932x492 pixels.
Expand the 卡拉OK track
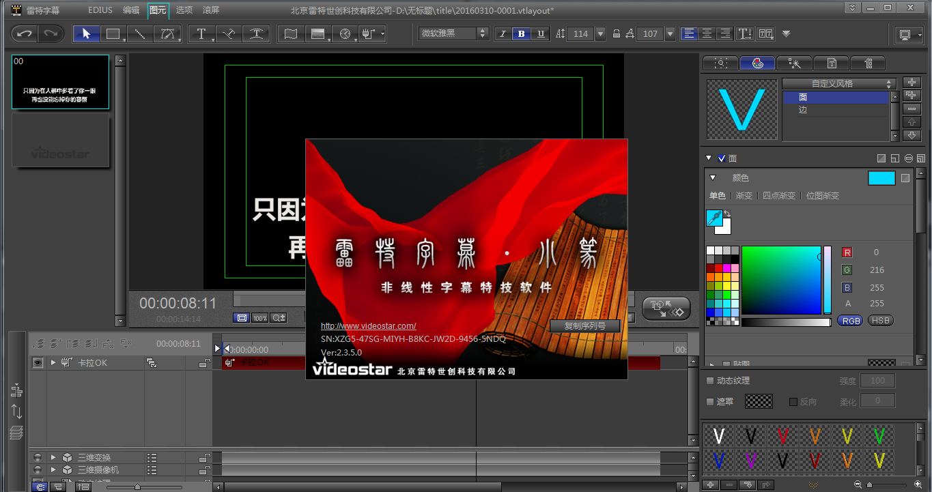point(53,363)
